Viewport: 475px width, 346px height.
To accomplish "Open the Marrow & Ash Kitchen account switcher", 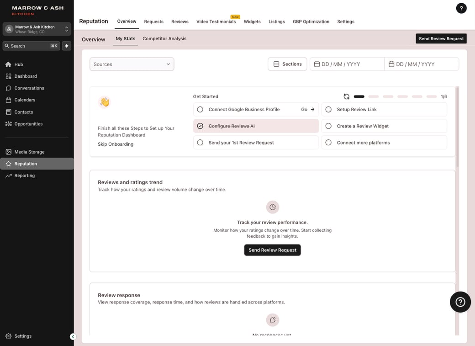I will 37,29.
